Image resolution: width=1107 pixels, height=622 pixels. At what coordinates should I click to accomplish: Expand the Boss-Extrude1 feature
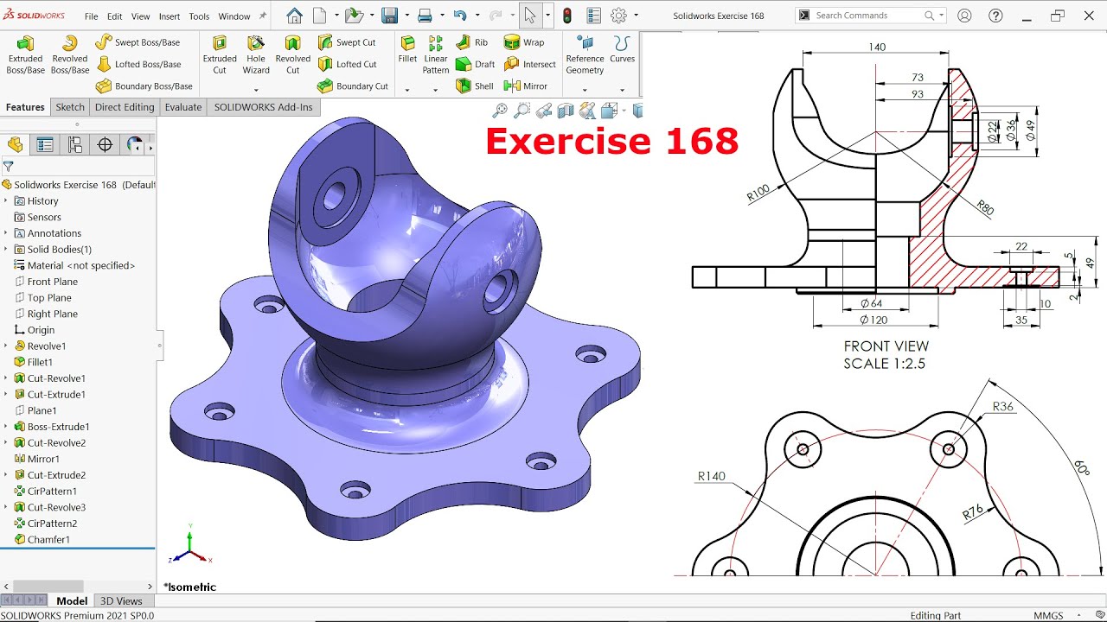pos(5,427)
